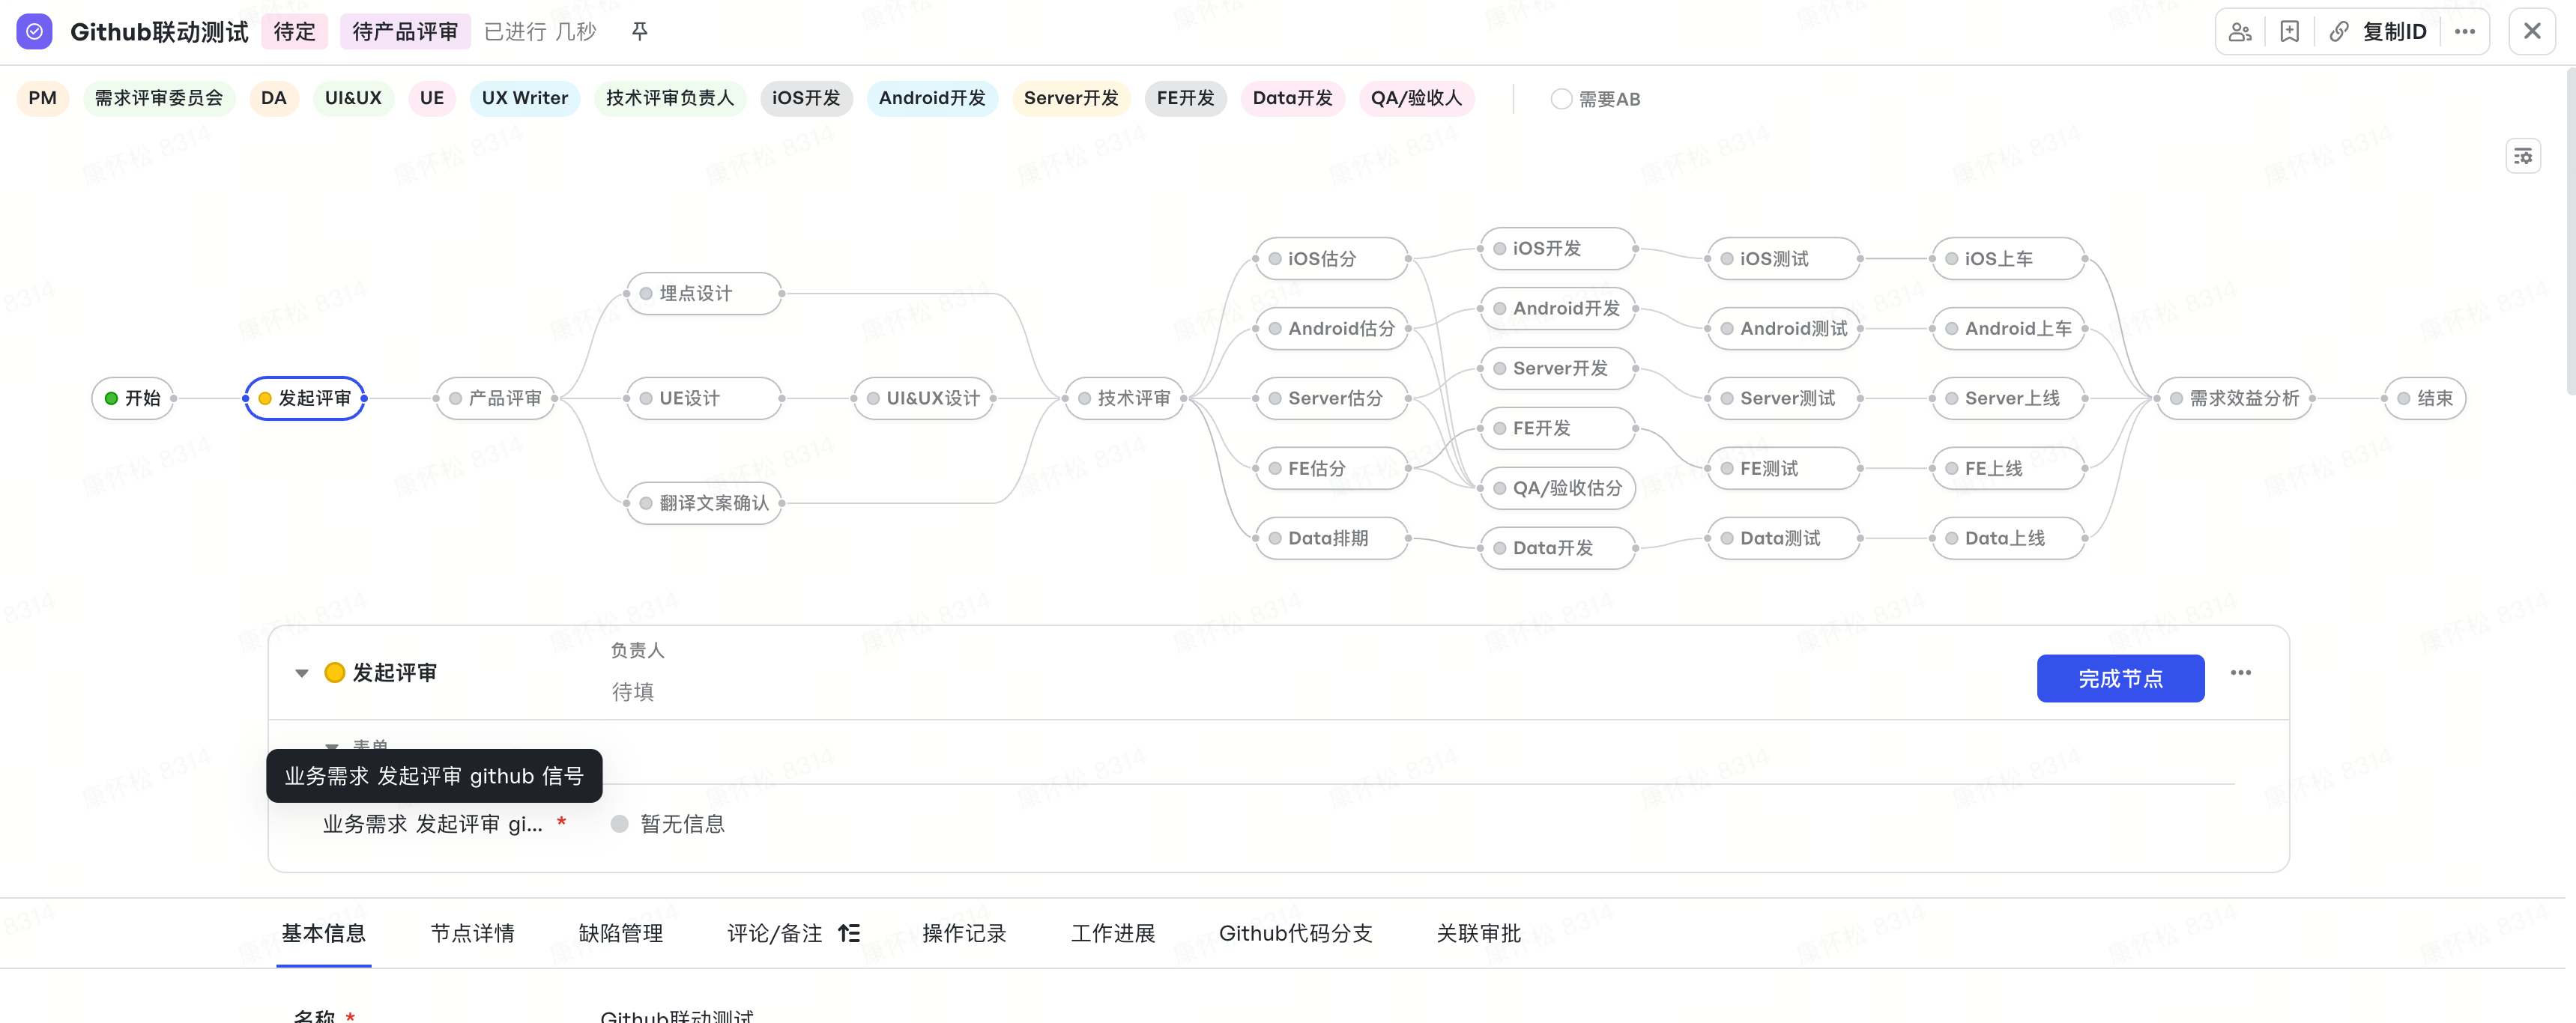The width and height of the screenshot is (2576, 1023).
Task: Click the 完成节点 button
Action: 2120,679
